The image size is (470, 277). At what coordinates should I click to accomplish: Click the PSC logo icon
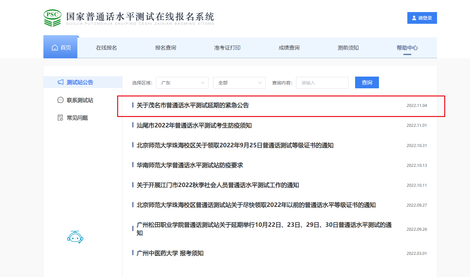(x=52, y=18)
